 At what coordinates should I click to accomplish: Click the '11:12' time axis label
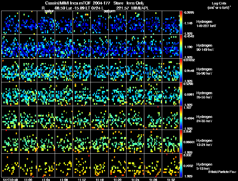[82, 180]
